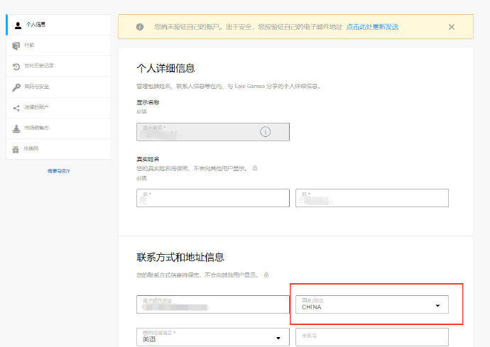Viewport: 490px width, 347px height.
Task: Click the arrow on the CHINA country selector
Action: coord(437,306)
